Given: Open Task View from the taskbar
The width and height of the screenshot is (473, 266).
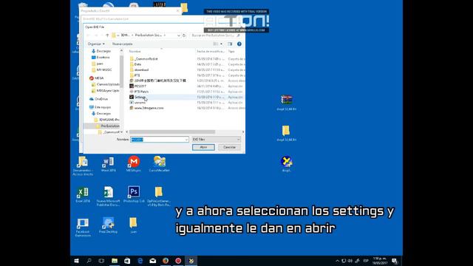Looking at the screenshot, I should tap(102, 261).
